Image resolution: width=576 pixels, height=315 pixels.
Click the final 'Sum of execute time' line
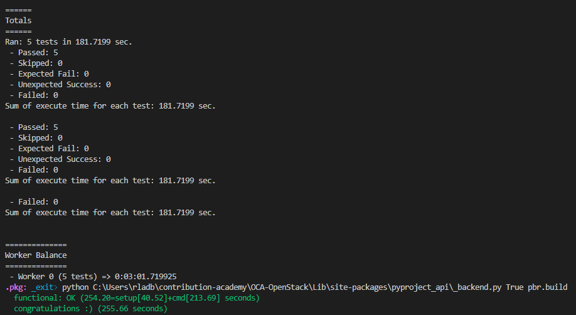click(110, 213)
